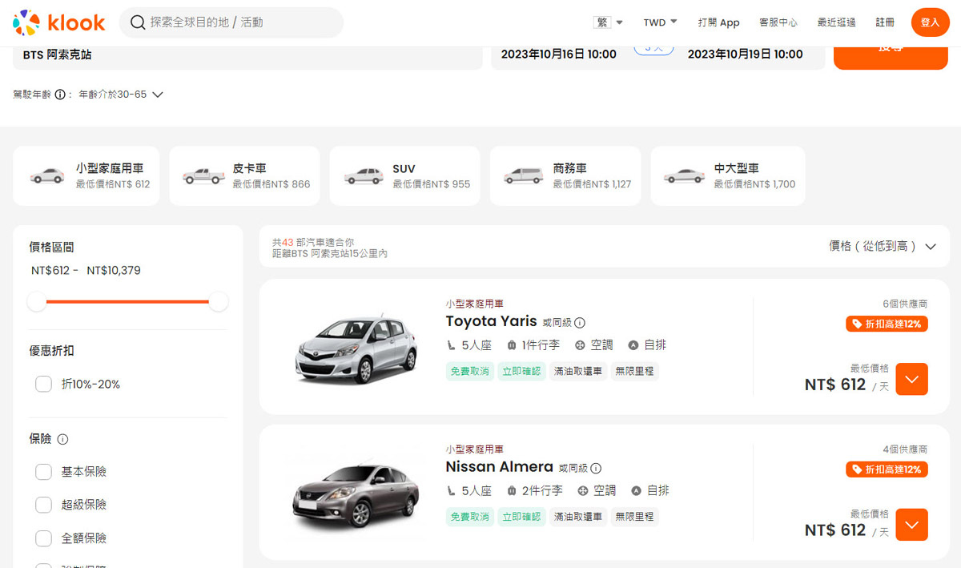Screen dimensions: 961x568
Task: Click the orange price range slider track
Action: (128, 301)
